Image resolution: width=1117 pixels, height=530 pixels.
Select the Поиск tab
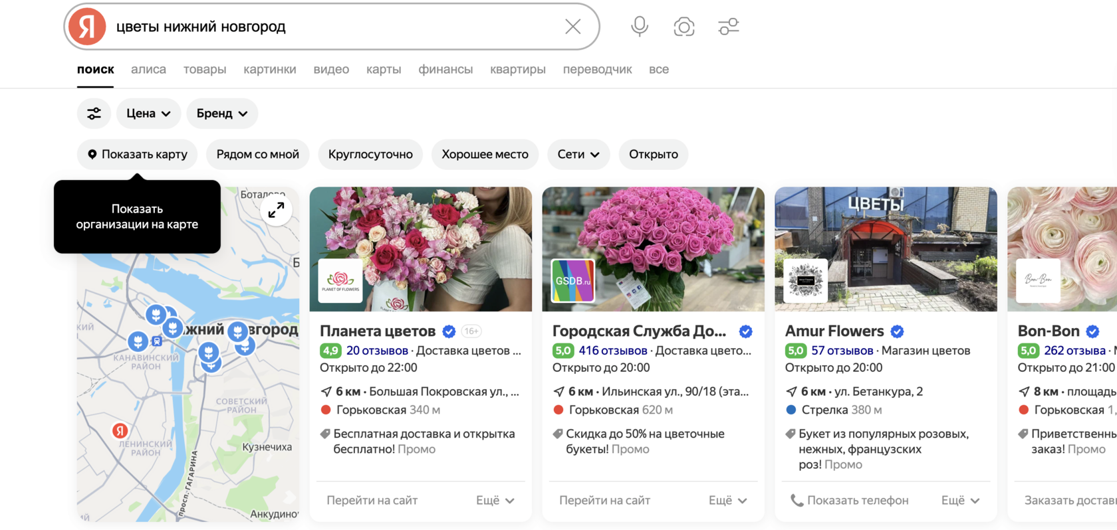pyautogui.click(x=96, y=70)
